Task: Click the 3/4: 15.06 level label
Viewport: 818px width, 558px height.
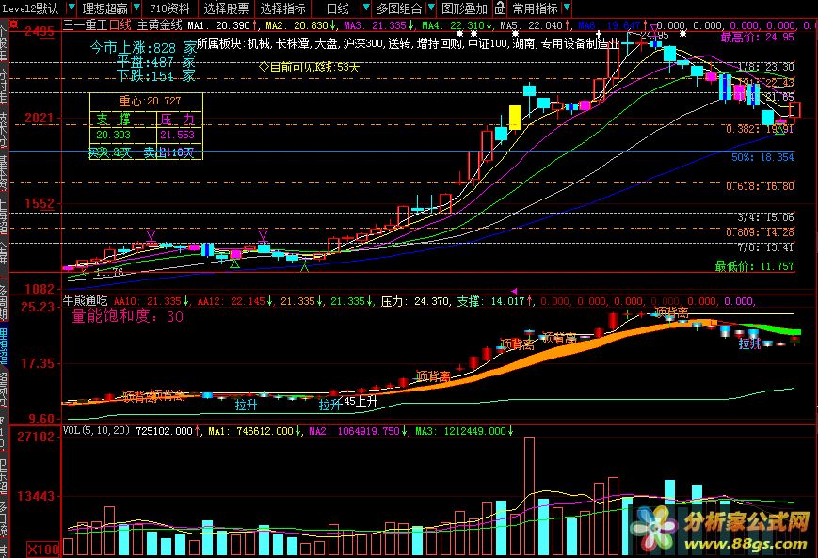Action: click(765, 217)
